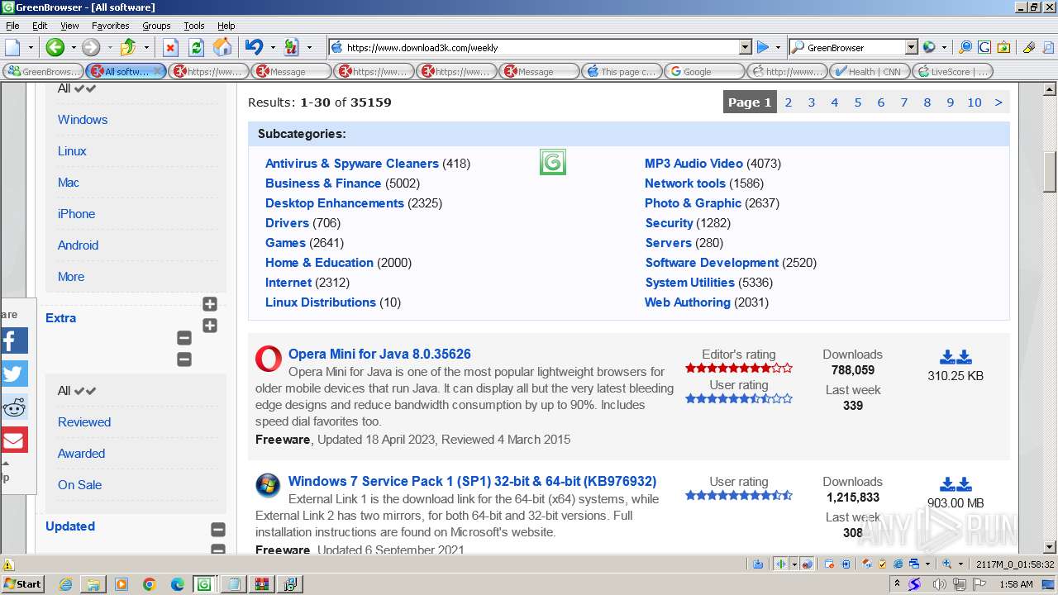The height and width of the screenshot is (595, 1058).
Task: Click the vertical scrollbar down arrow
Action: [x=1050, y=547]
